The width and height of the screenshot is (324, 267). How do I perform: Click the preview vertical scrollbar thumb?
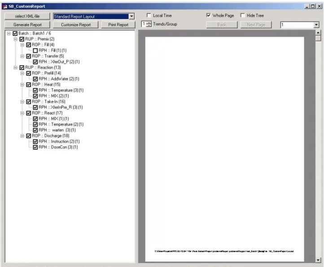318,38
